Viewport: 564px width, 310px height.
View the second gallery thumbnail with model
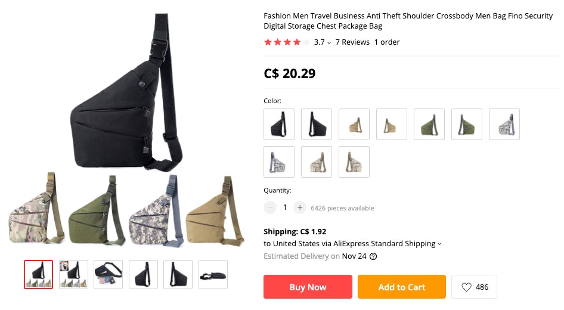73,274
